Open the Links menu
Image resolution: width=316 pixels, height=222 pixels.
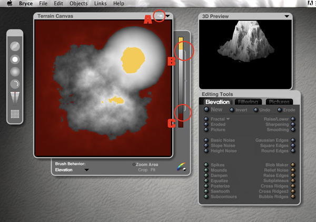pyautogui.click(x=100, y=4)
